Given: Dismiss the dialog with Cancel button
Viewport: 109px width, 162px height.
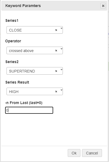Looking at the screenshot, I should point(92,153).
